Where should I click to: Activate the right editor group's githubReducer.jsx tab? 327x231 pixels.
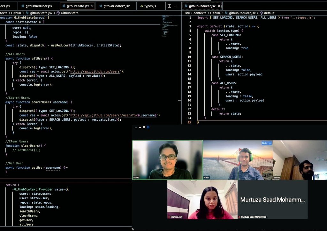pos(202,6)
